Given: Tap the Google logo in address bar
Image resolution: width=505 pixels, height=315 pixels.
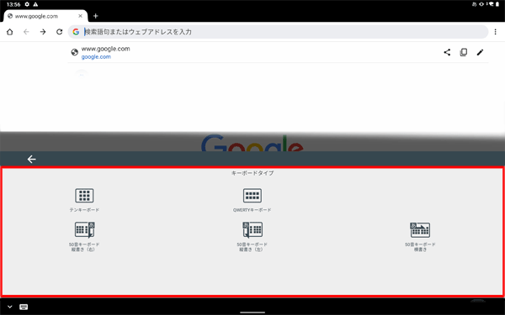Looking at the screenshot, I should pos(76,32).
